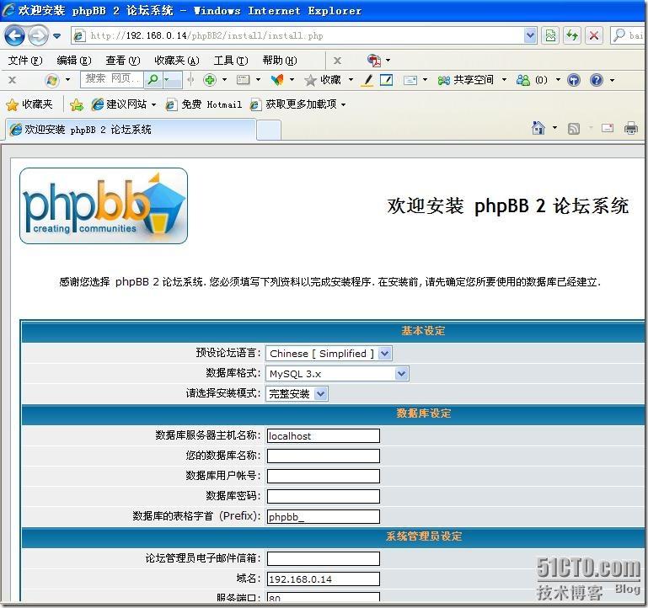Click the contacts (0) people icon

(522, 80)
